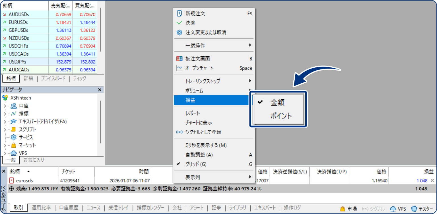Click the スクリプト script icon
437x214 pixels.
(14, 129)
